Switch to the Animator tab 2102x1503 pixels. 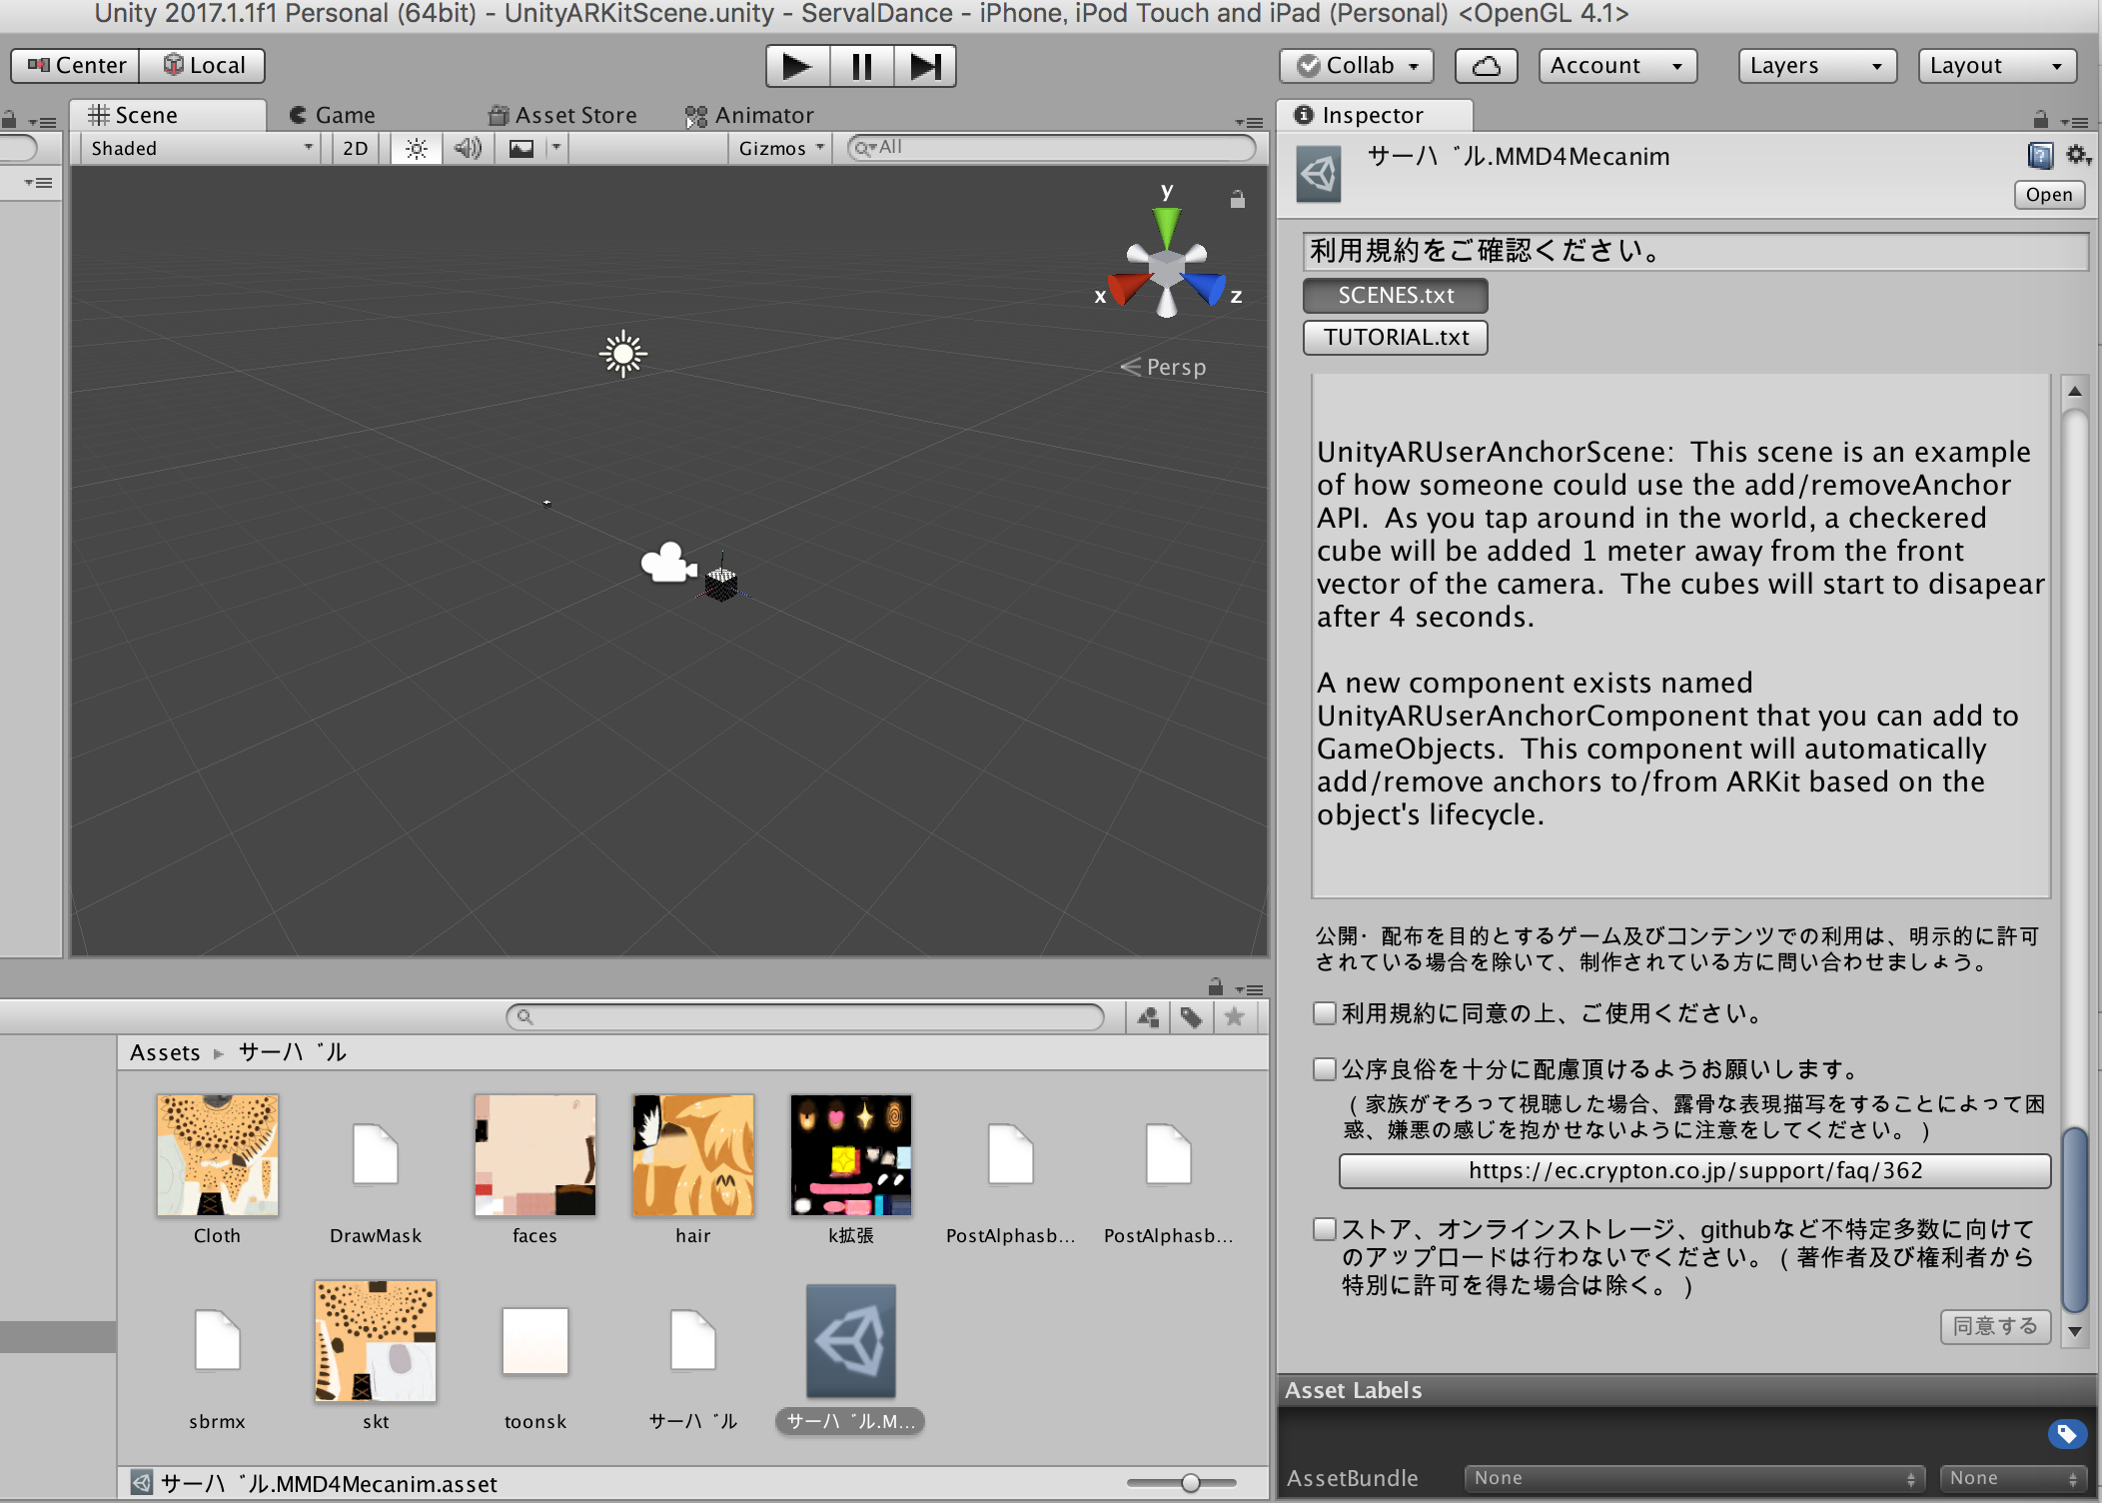point(750,115)
